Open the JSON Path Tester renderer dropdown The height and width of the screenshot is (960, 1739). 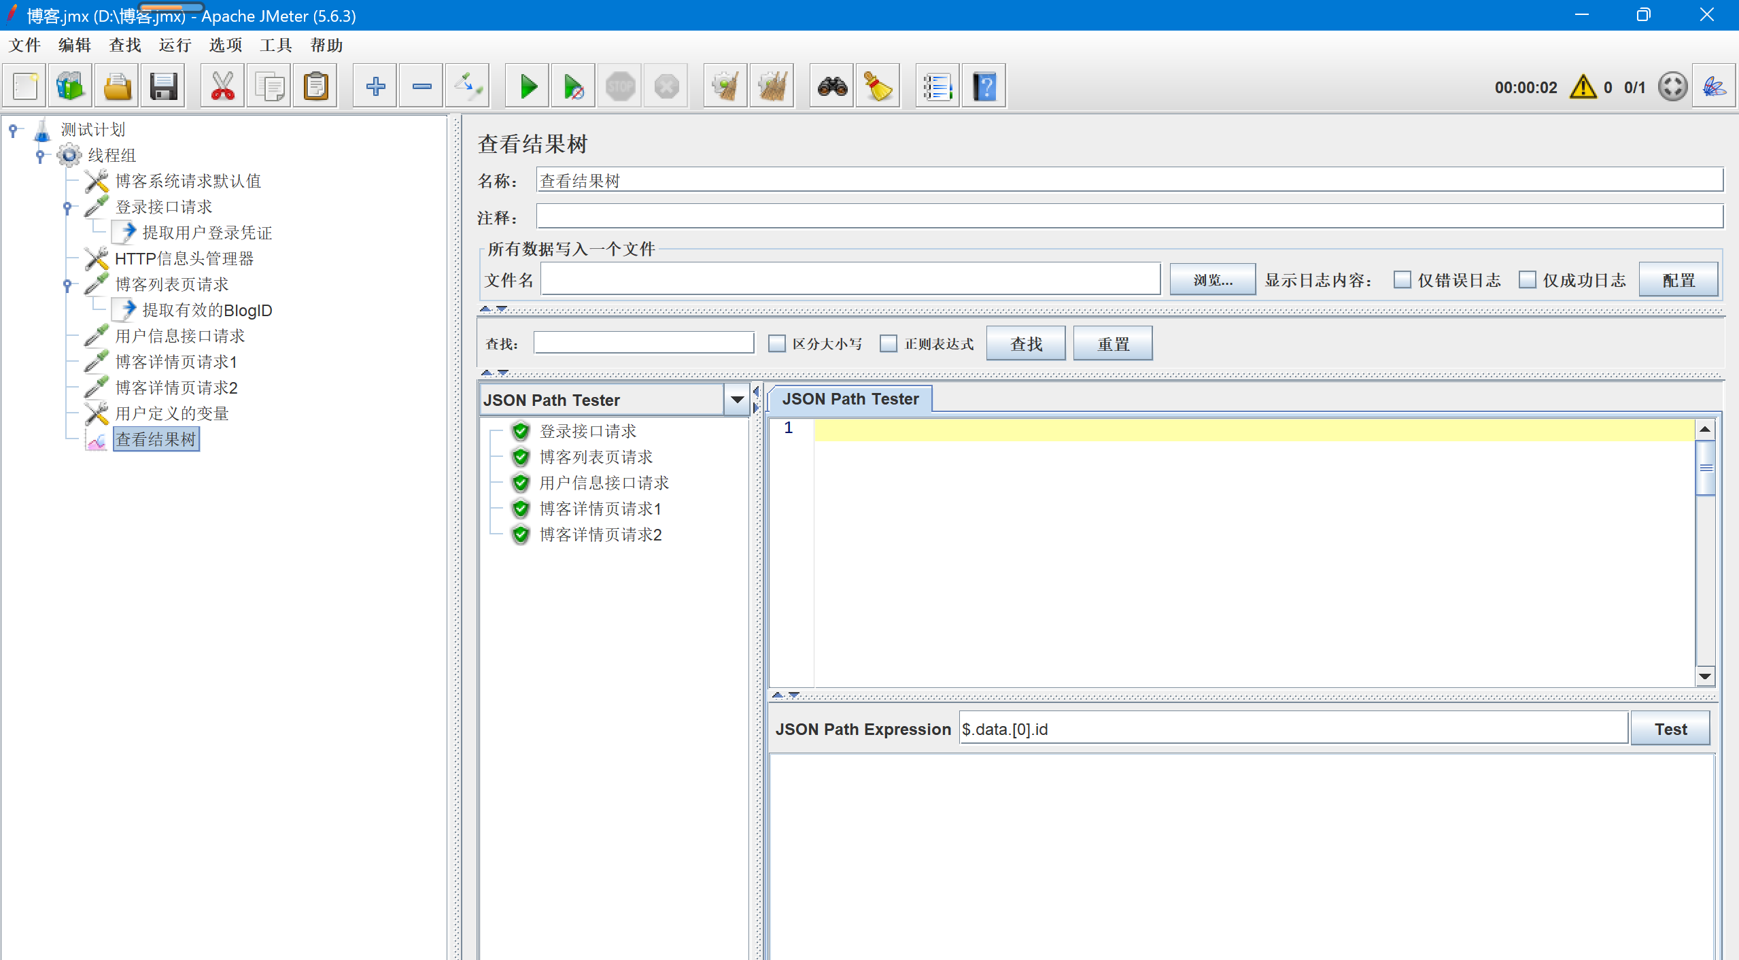(x=737, y=400)
